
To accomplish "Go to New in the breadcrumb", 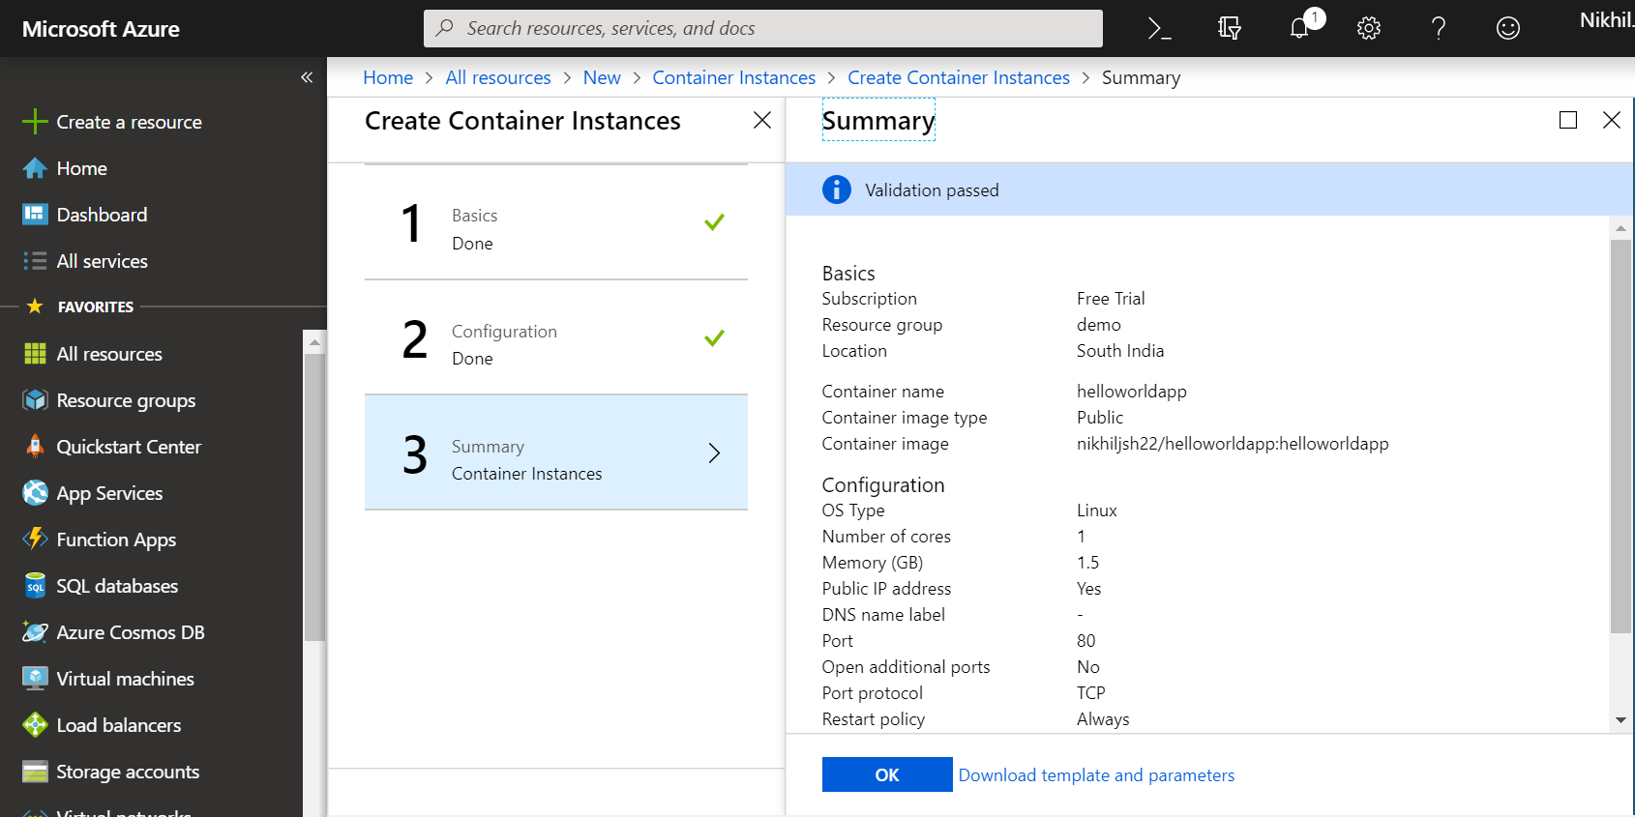I will (602, 77).
